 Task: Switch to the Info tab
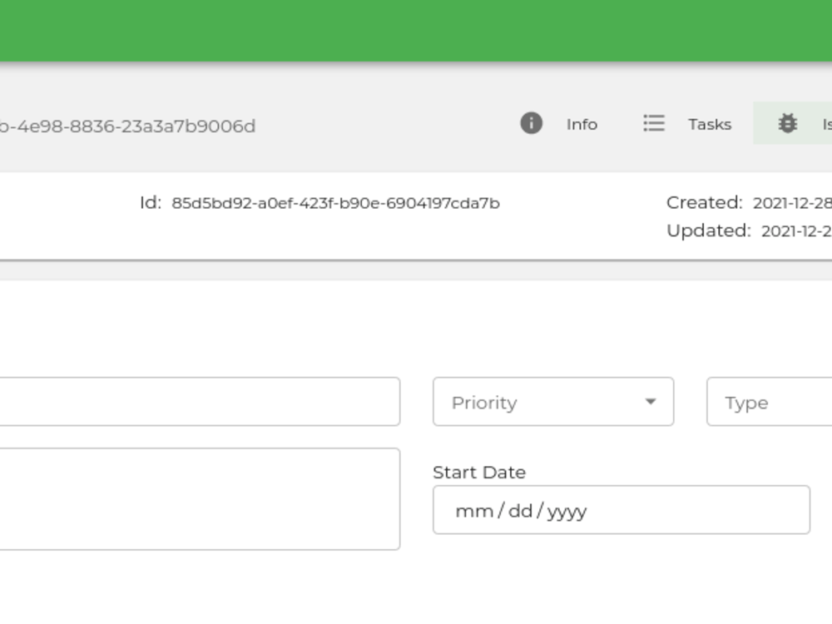pyautogui.click(x=582, y=123)
